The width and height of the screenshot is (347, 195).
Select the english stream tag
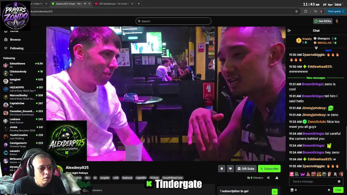click(105, 178)
